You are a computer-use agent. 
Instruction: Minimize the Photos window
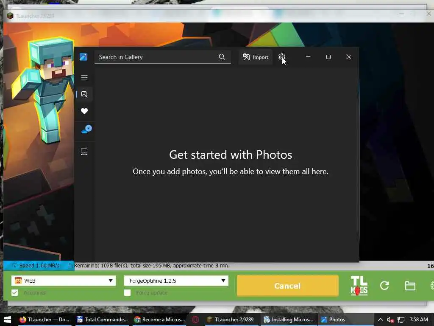point(308,57)
